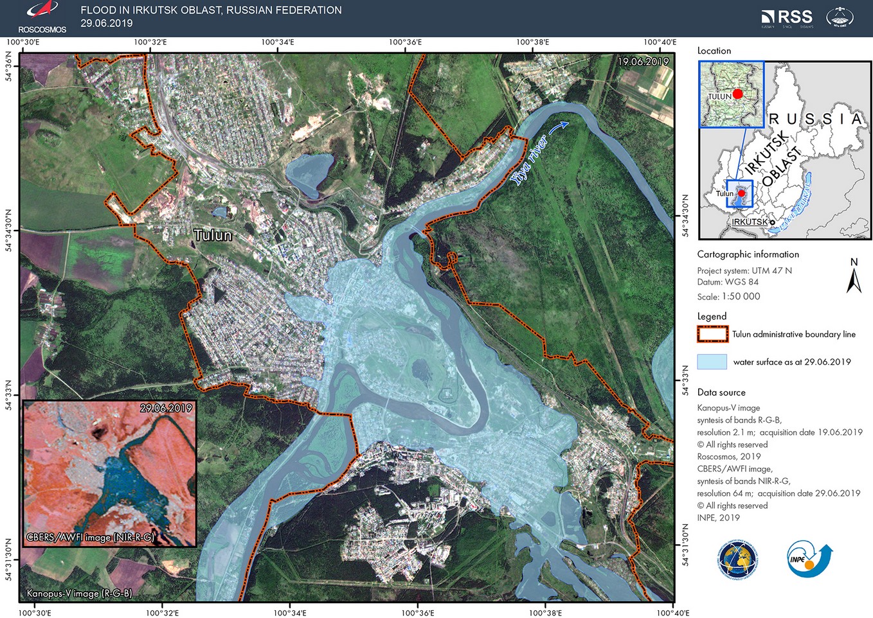Select the light blue water surface swatch

tap(712, 362)
